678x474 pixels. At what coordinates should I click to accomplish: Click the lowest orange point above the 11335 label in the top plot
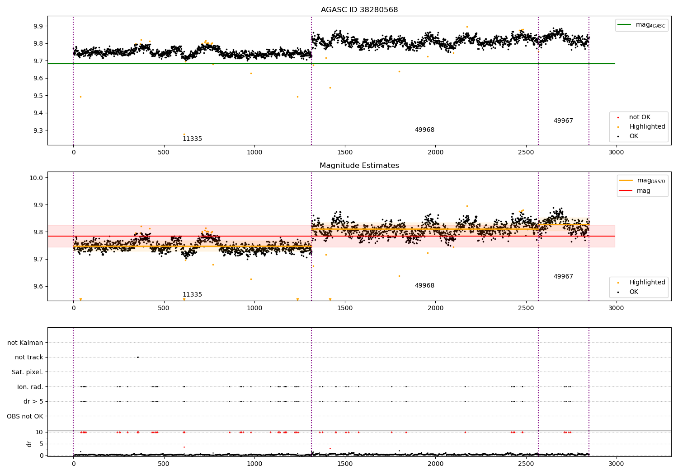184,134
